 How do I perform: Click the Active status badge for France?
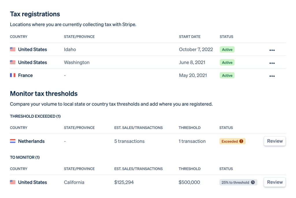point(227,75)
